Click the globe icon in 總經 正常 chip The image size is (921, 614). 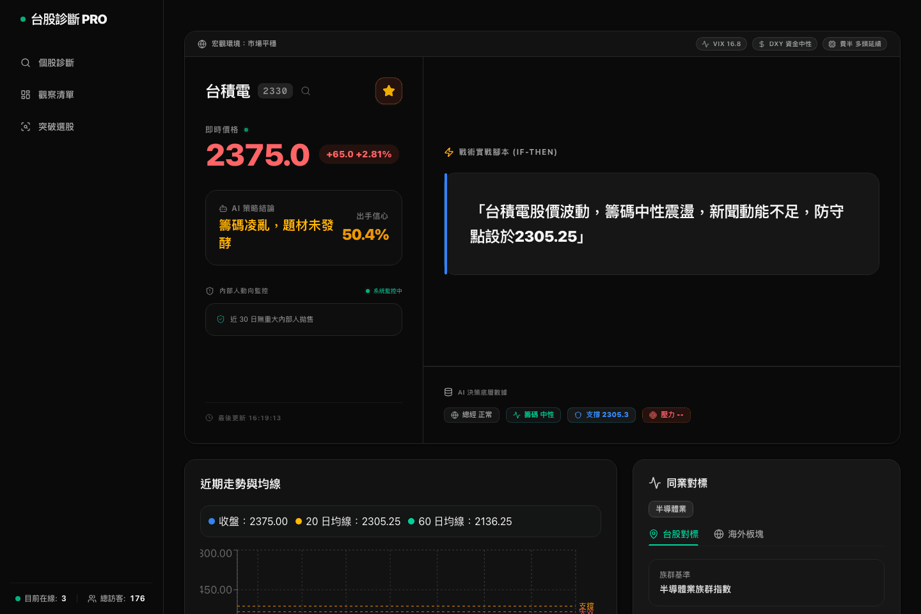coord(455,415)
